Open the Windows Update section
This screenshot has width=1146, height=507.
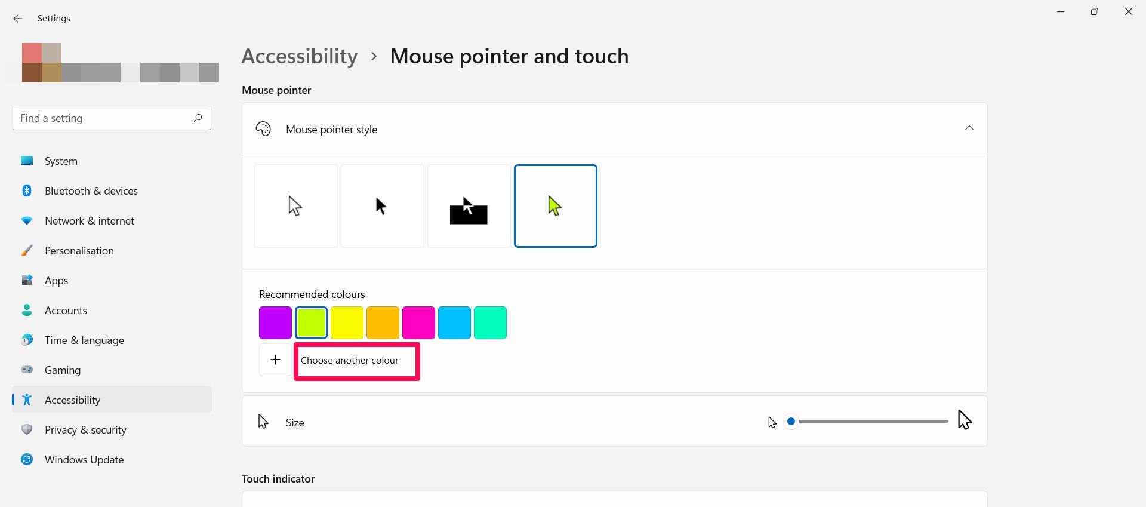pyautogui.click(x=84, y=459)
